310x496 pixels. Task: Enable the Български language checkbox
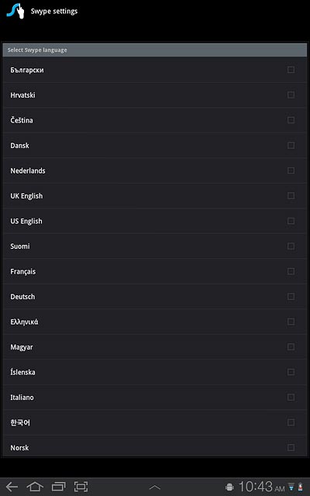tap(291, 70)
